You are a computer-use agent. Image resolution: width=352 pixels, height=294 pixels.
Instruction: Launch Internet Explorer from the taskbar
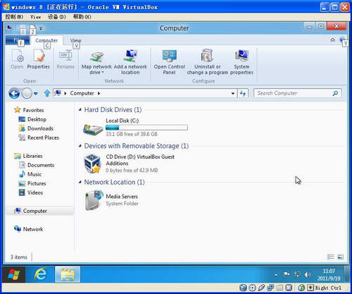40,274
